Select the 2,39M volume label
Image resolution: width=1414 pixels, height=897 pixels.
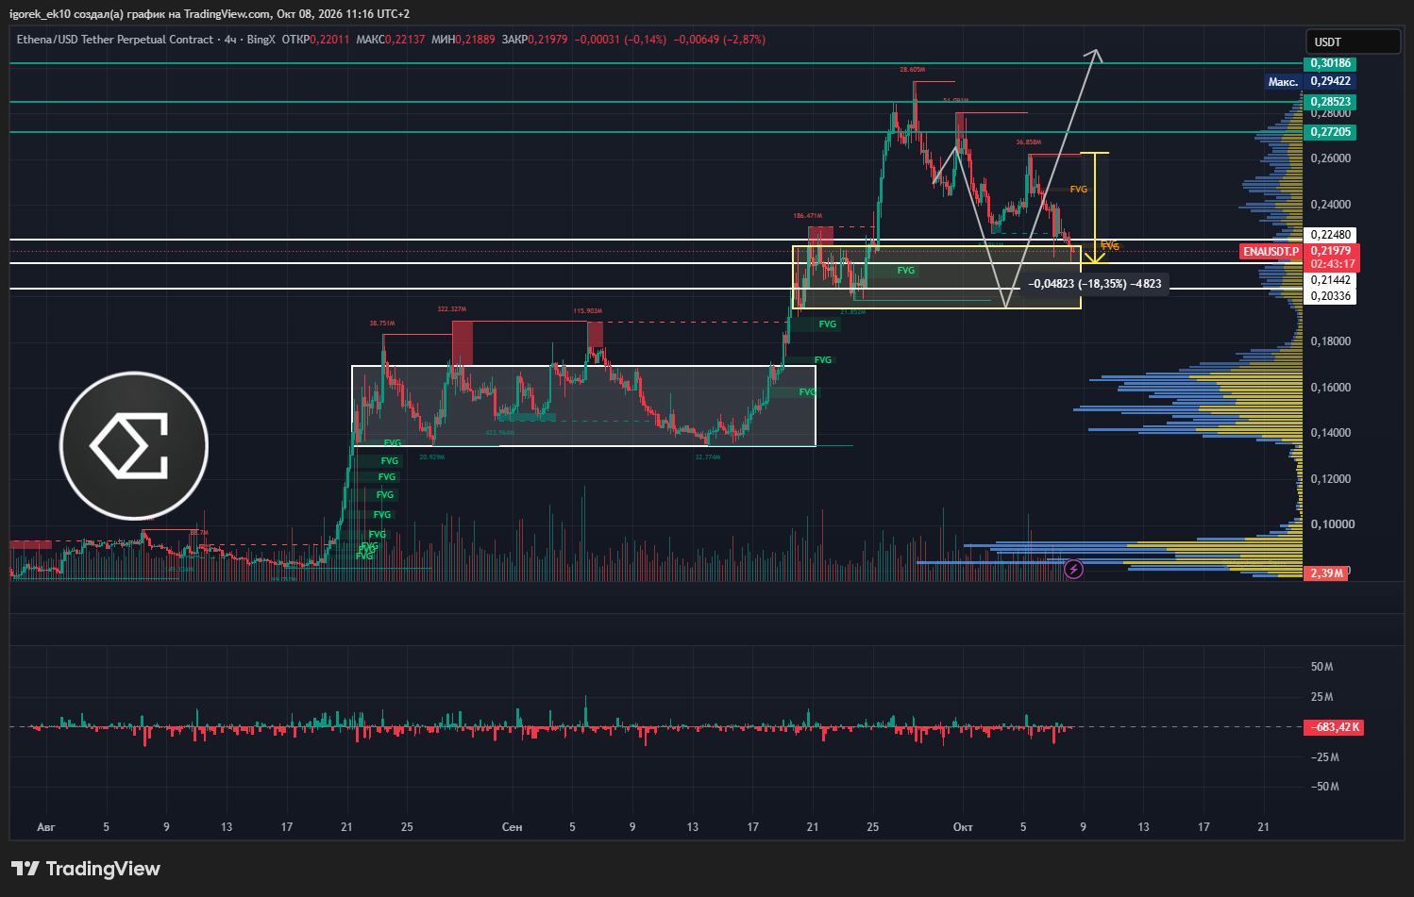click(x=1326, y=573)
